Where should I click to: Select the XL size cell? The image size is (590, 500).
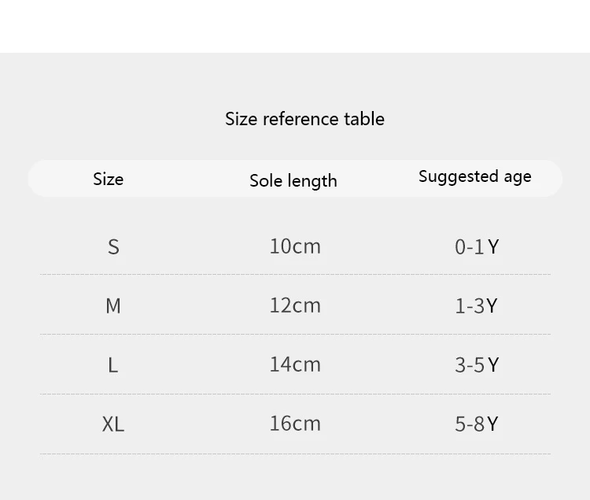(112, 424)
